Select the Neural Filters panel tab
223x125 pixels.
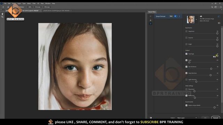[x=152, y=12]
